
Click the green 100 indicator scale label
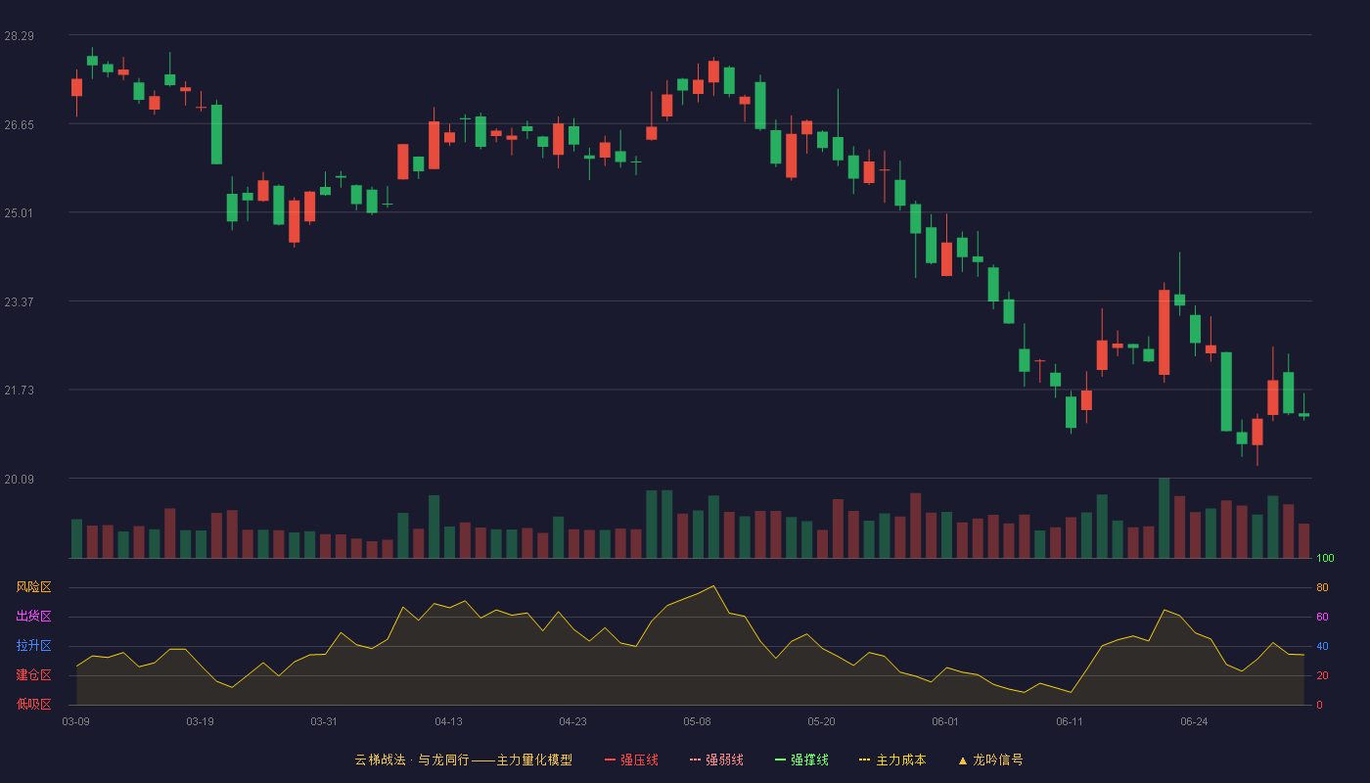pos(1325,559)
